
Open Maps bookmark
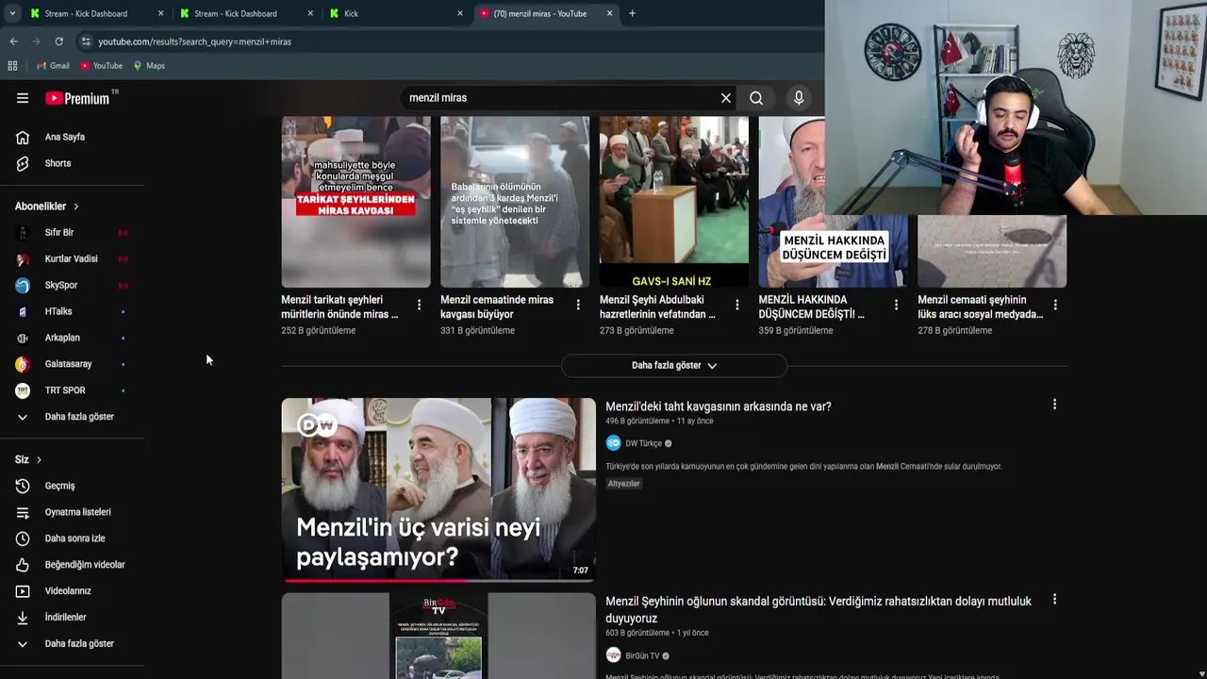point(149,66)
